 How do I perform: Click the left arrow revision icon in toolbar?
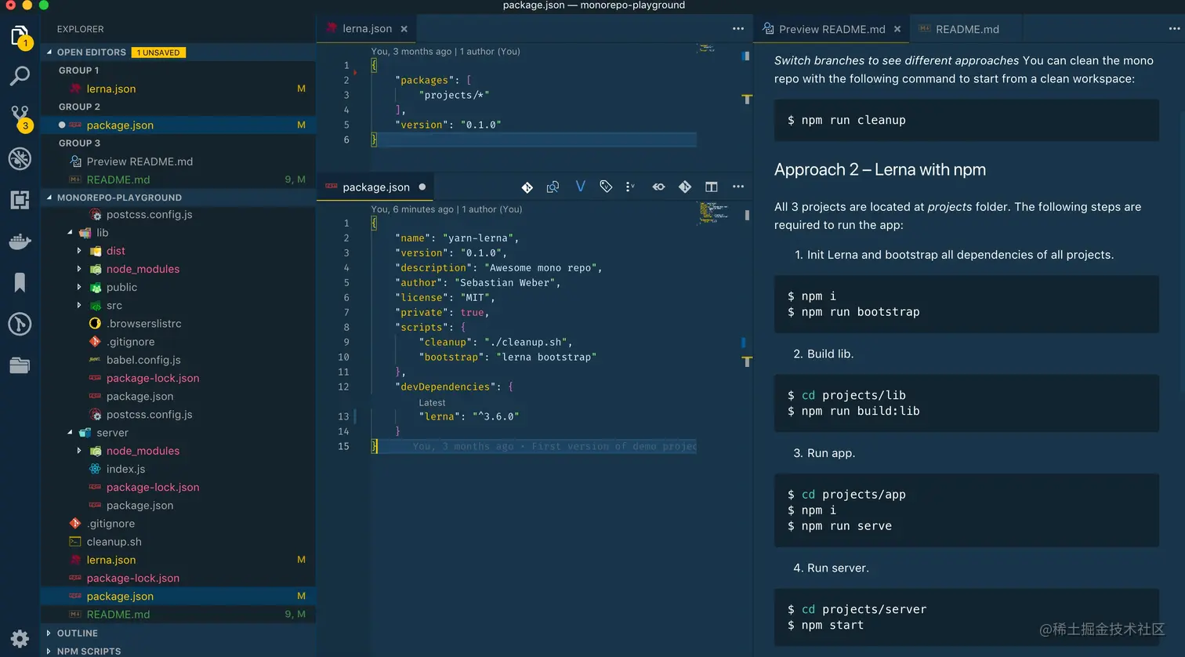click(658, 187)
